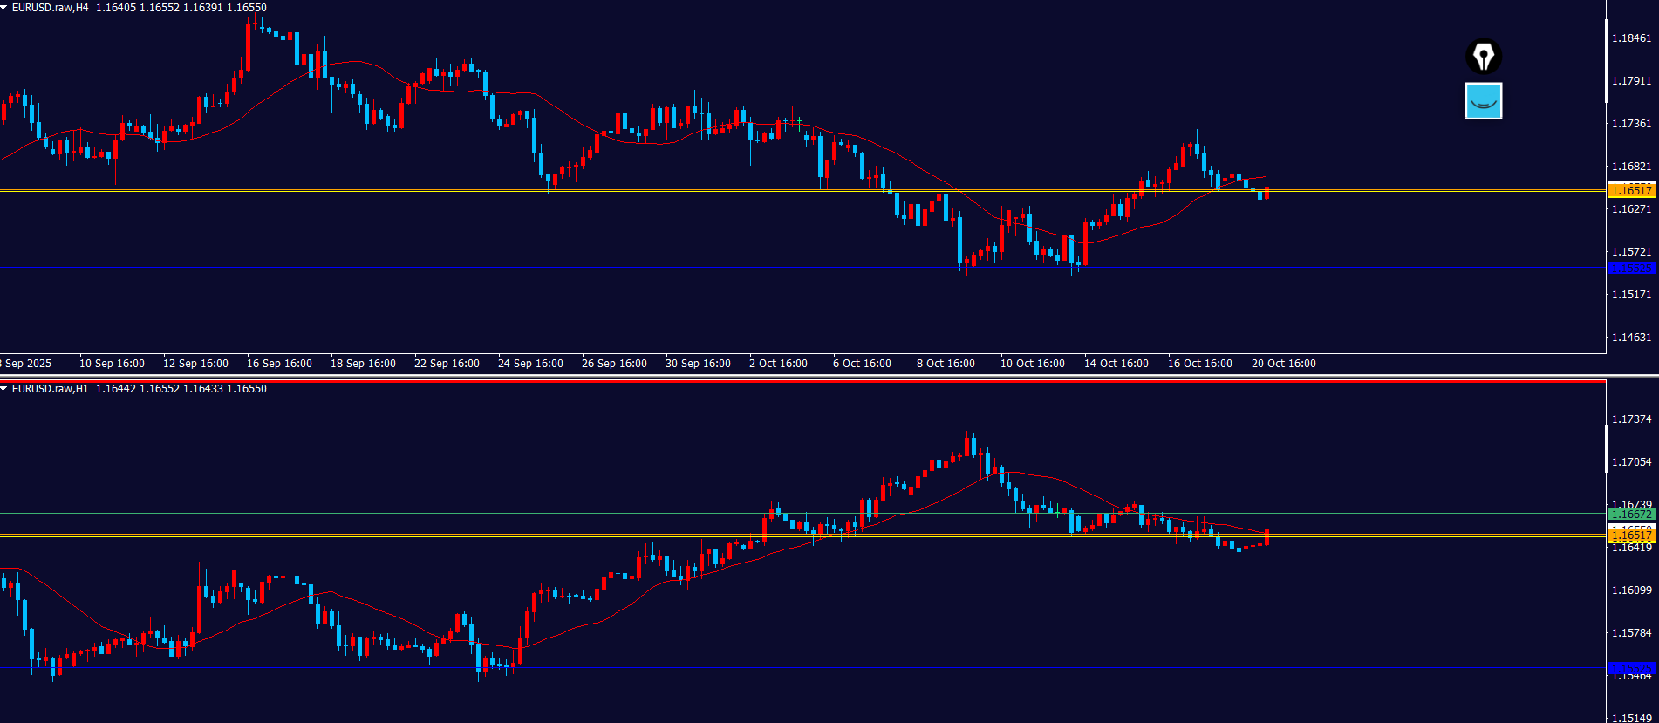
Task: Click the 1.16099 price on H1 scale
Action: [1630, 590]
